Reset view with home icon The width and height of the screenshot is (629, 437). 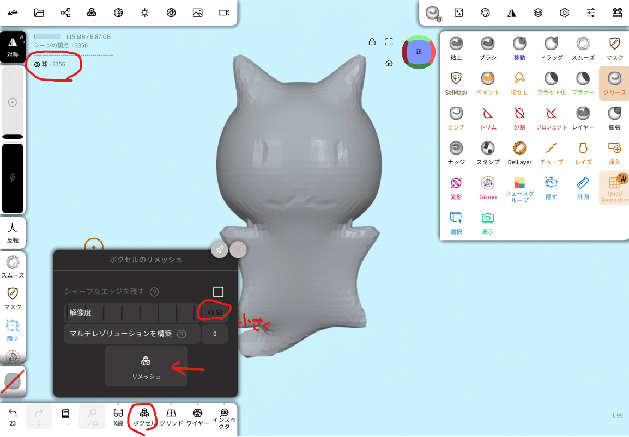(389, 63)
